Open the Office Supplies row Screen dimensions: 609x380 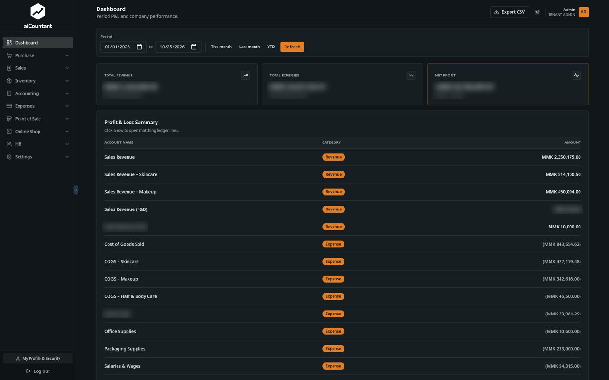click(343, 331)
